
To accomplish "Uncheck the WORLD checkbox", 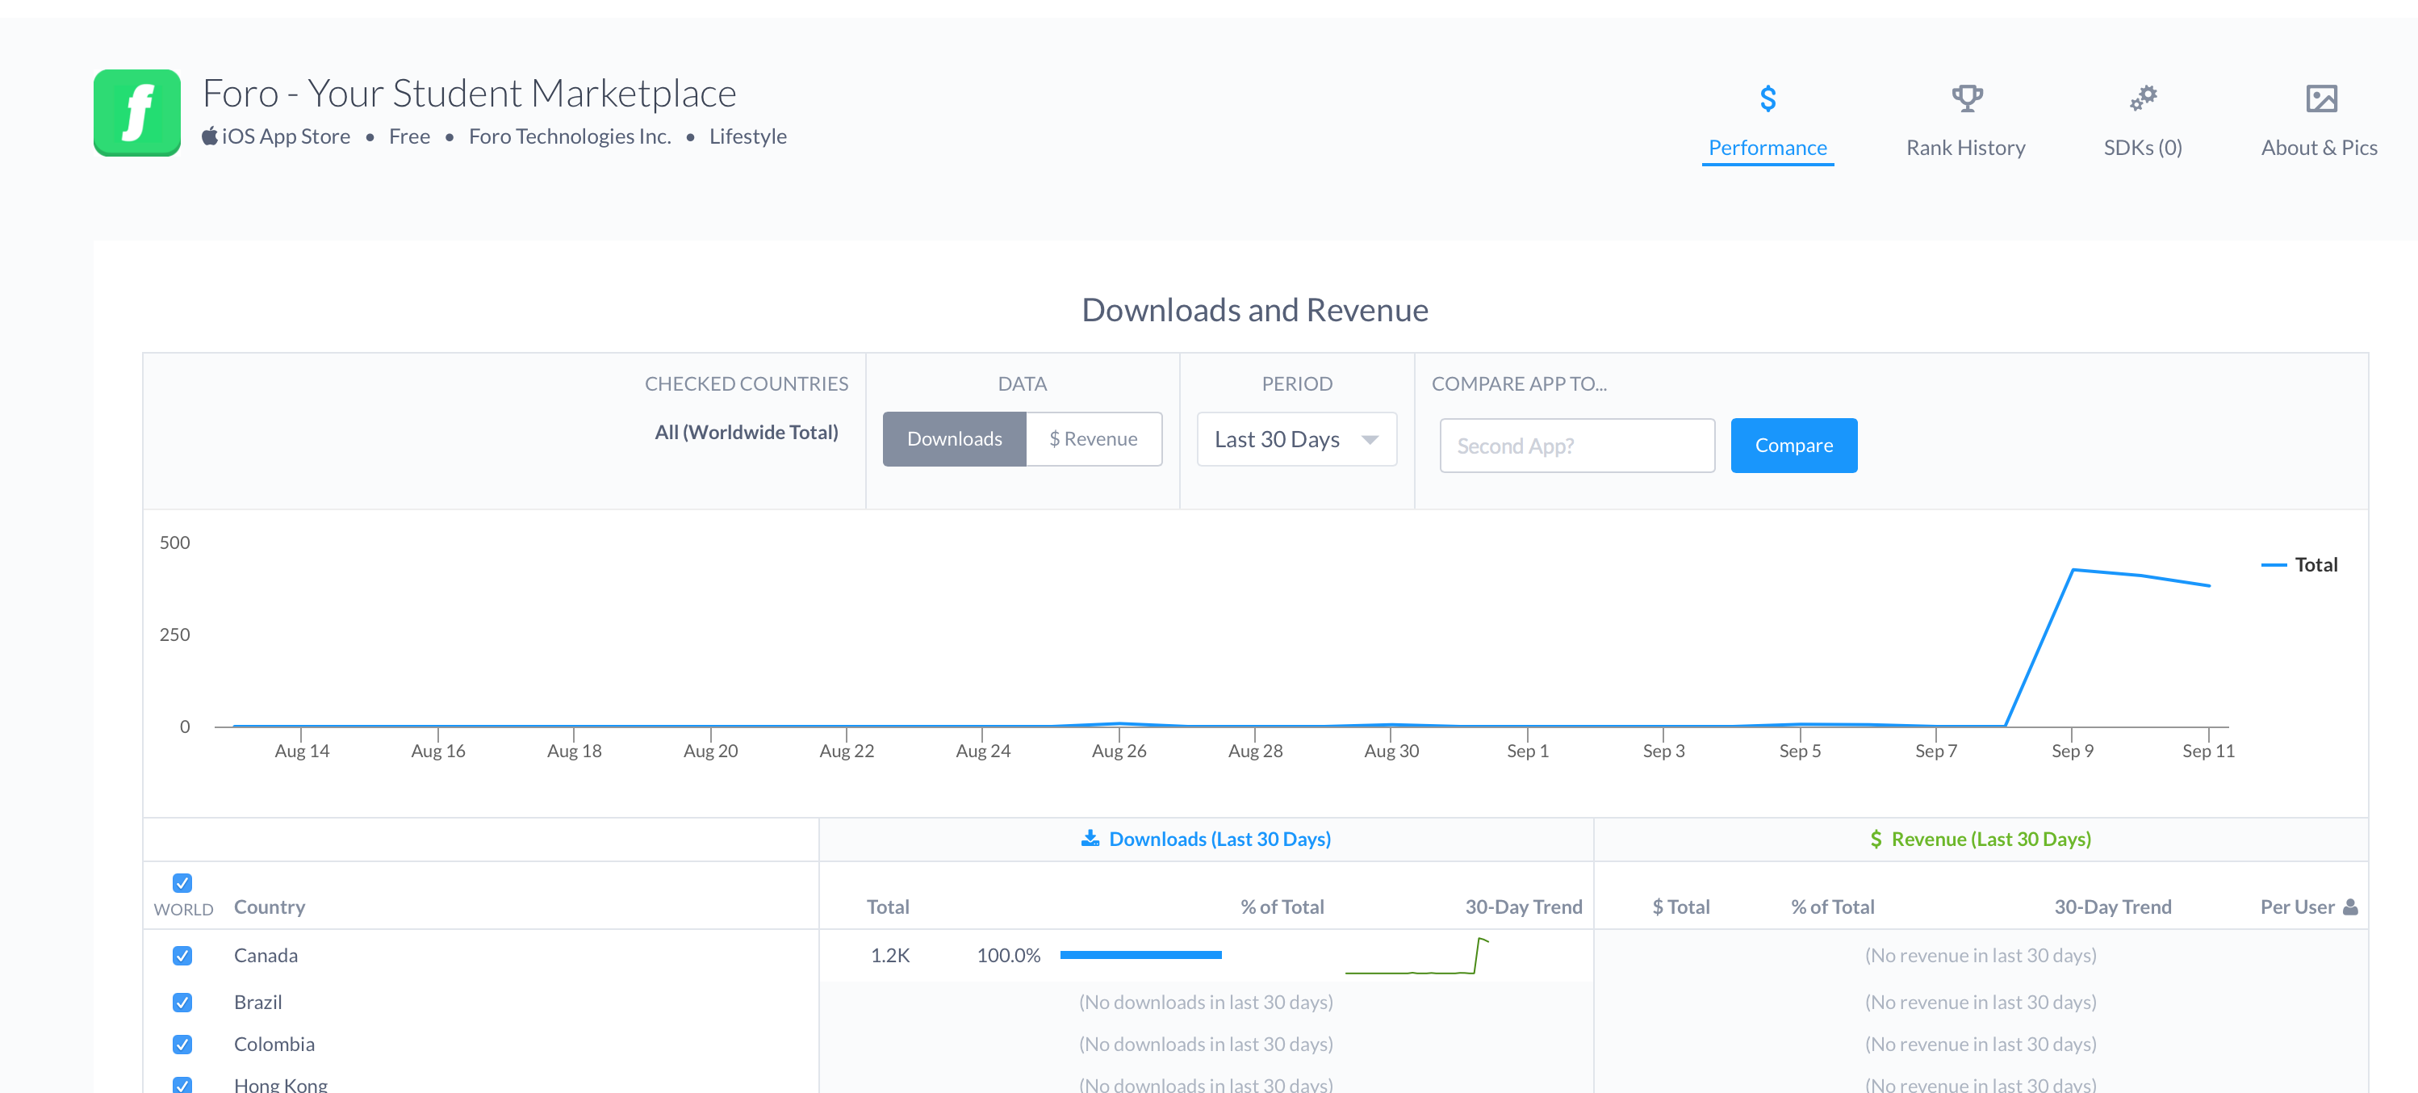I will pos(182,882).
